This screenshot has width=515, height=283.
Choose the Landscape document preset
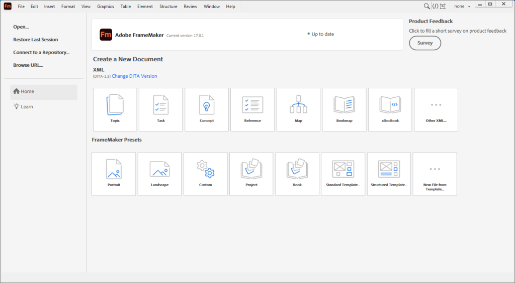159,174
